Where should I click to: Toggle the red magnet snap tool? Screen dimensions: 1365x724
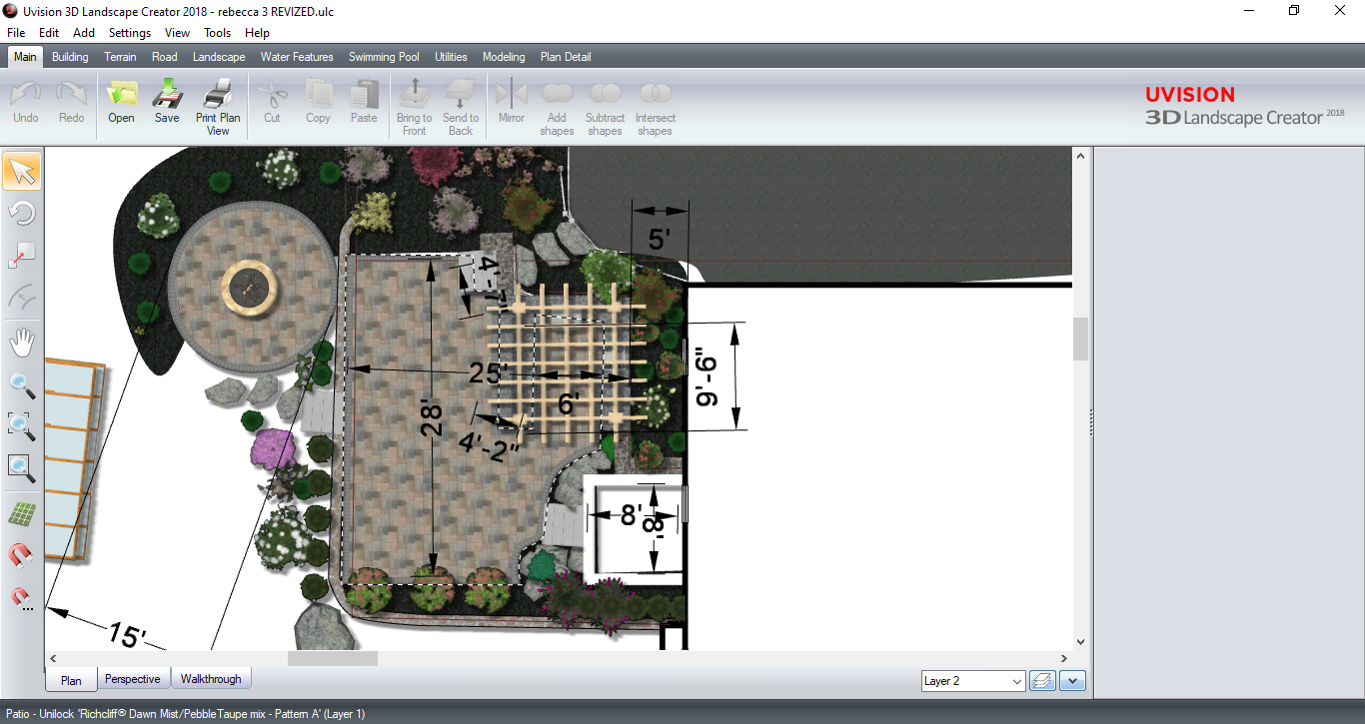pyautogui.click(x=22, y=555)
